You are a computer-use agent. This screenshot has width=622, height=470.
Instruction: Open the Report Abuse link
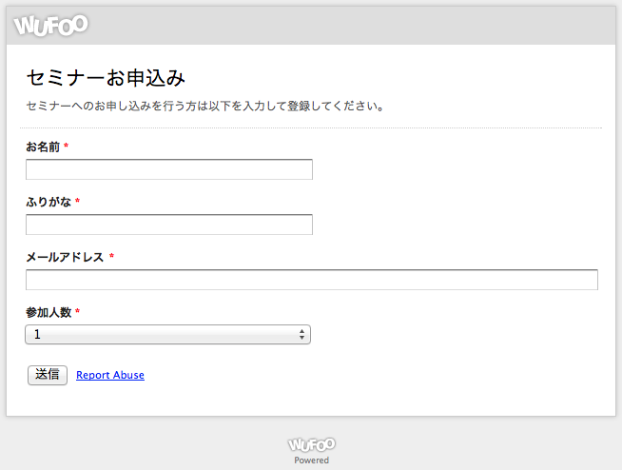[x=110, y=375]
